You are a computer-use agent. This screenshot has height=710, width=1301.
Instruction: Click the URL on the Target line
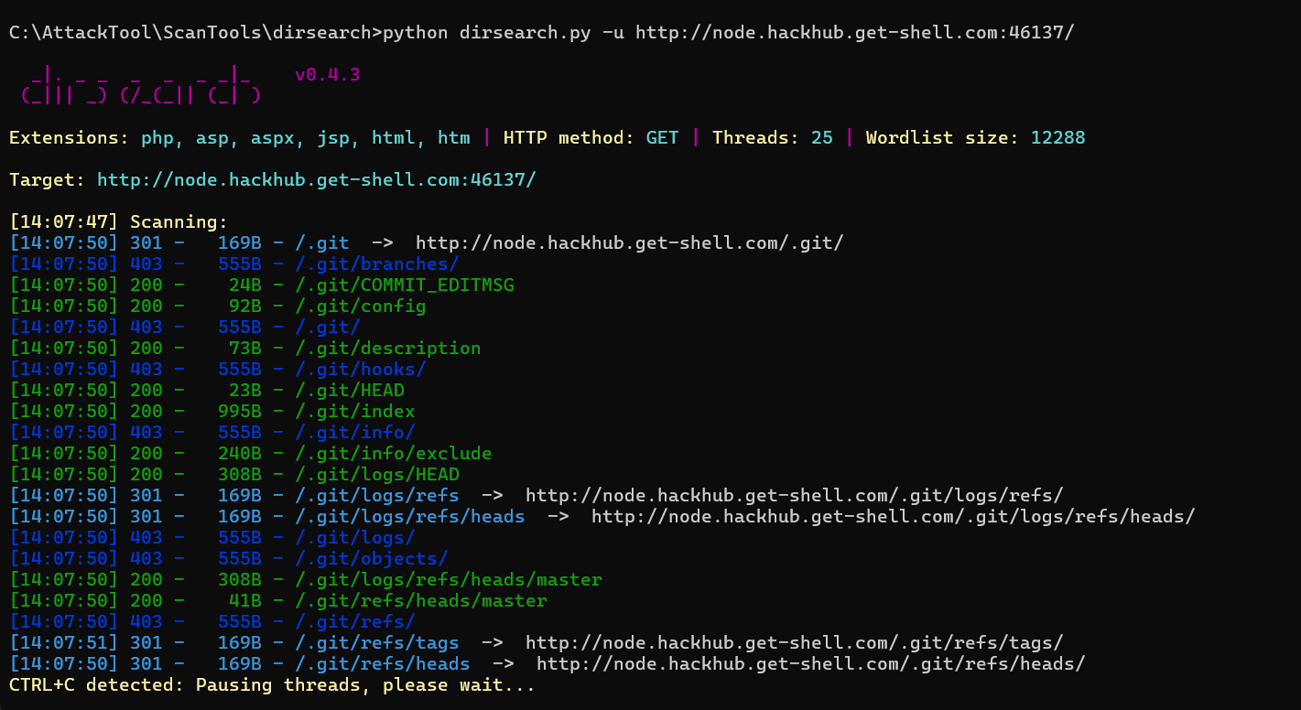coord(316,179)
